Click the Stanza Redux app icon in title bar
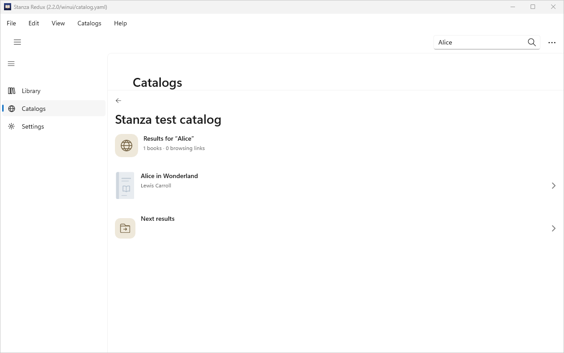 [8, 7]
